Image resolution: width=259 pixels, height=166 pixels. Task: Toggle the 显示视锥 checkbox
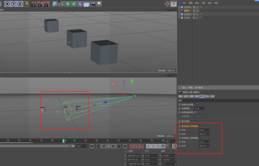(x=195, y=121)
